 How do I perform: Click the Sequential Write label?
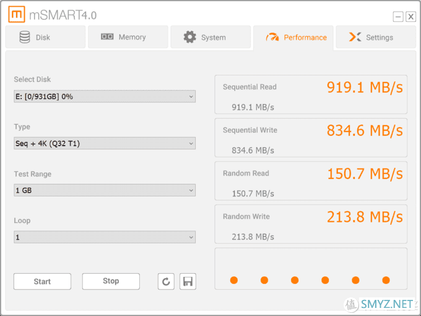250,130
